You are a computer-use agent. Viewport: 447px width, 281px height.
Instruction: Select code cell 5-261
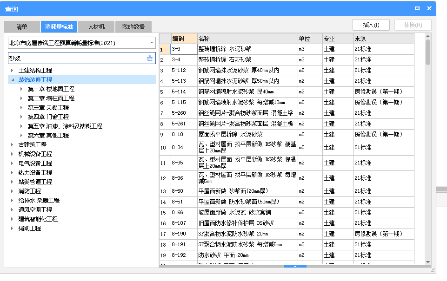[x=184, y=124]
